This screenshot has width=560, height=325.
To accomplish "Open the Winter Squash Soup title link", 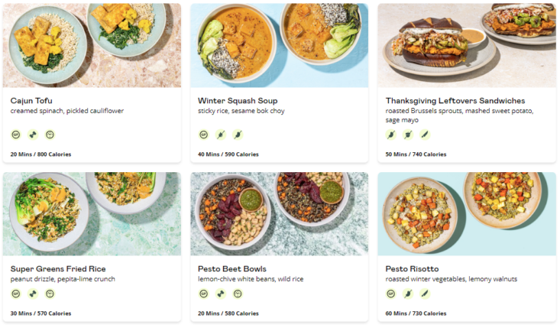I will pyautogui.click(x=237, y=100).
